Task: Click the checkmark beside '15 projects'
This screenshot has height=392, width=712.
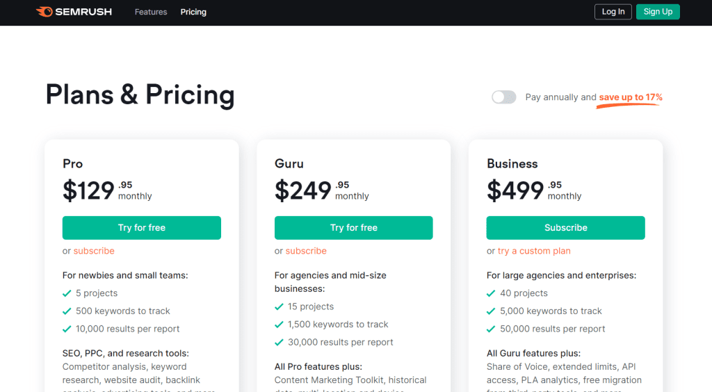Action: click(x=279, y=307)
